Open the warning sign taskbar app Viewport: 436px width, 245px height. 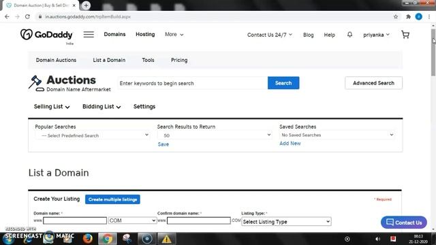coord(166,239)
